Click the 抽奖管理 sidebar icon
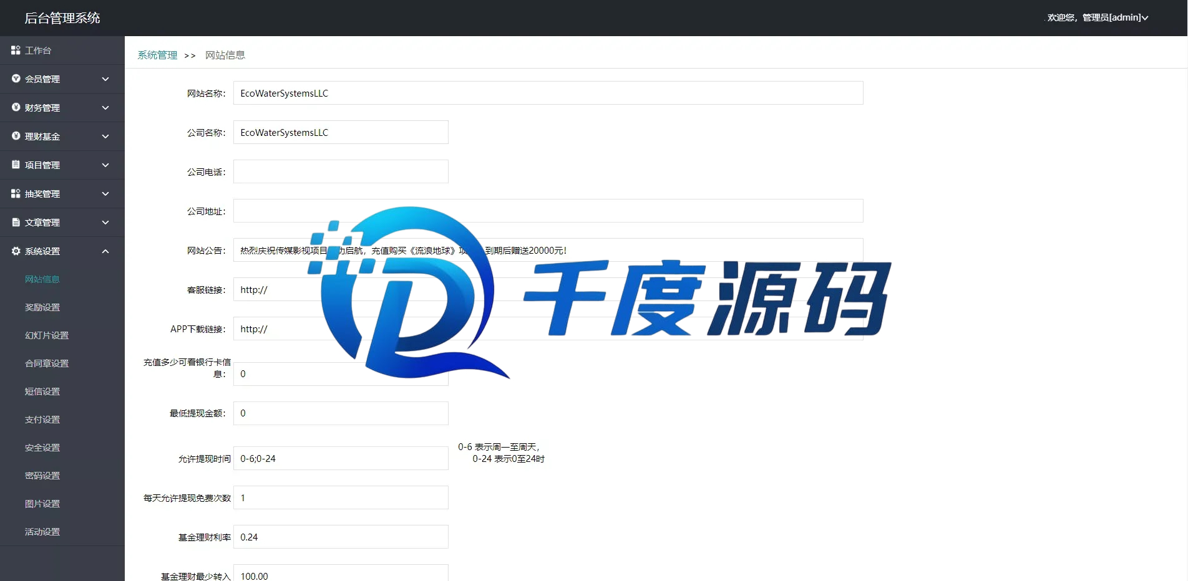Image resolution: width=1188 pixels, height=581 pixels. coord(16,193)
